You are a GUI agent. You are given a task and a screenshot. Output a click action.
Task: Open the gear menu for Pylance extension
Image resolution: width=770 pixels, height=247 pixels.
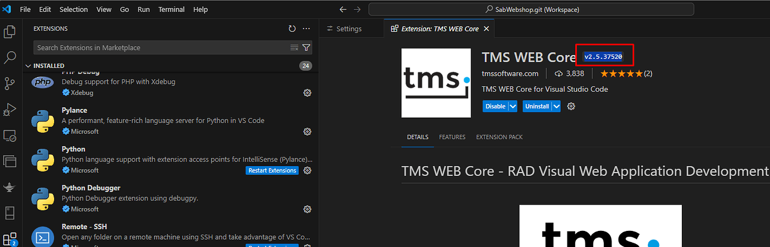pyautogui.click(x=307, y=132)
